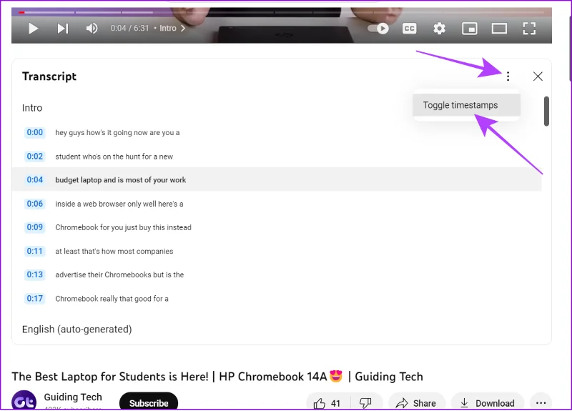Expand the Intro chapter chevron
Screen dimensions: 572x411
(183, 28)
